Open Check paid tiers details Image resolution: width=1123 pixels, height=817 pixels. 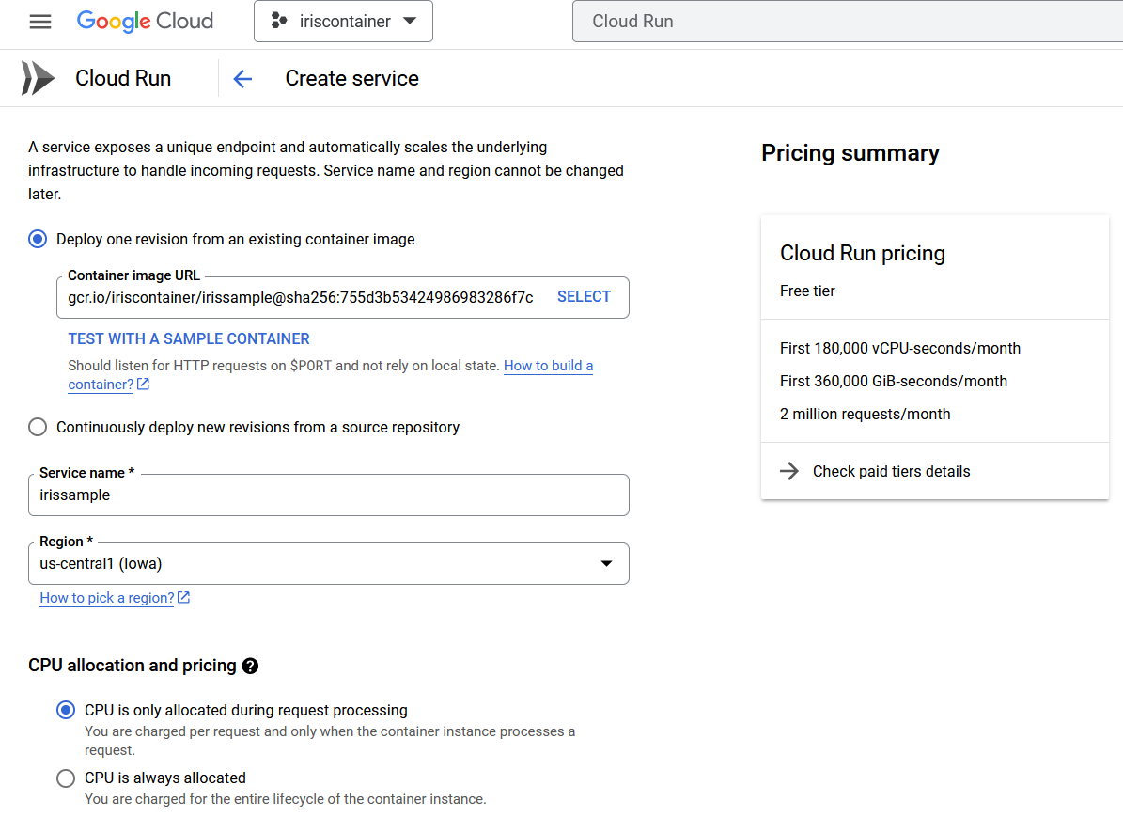tap(891, 472)
